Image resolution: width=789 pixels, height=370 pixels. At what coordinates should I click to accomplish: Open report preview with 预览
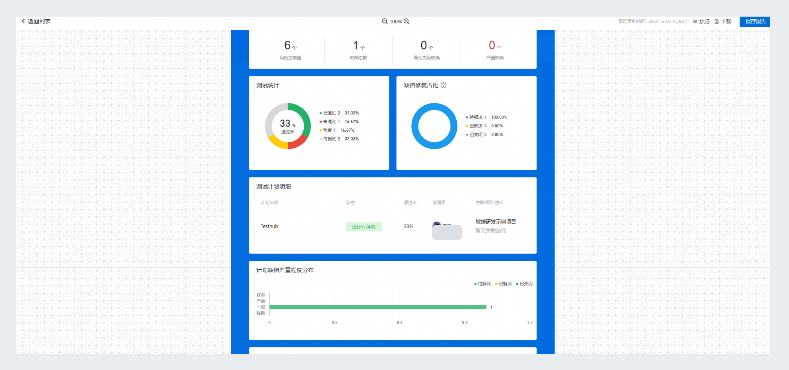click(701, 21)
